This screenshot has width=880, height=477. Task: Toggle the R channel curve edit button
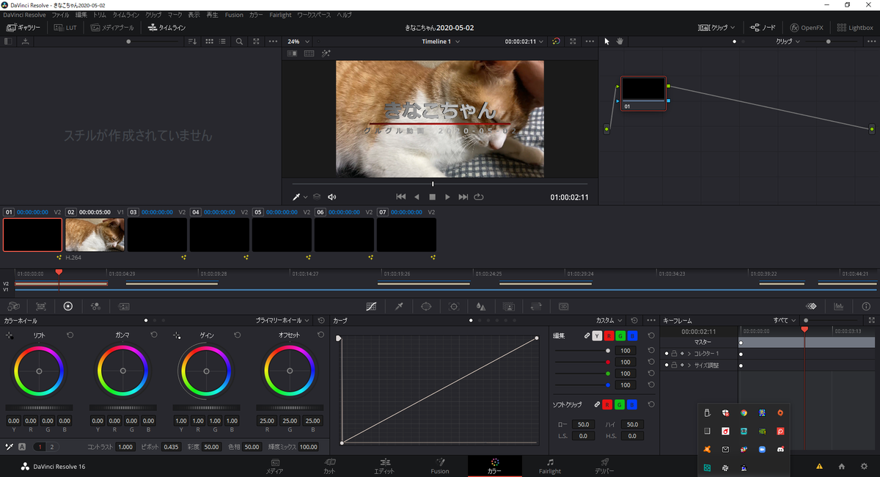608,335
